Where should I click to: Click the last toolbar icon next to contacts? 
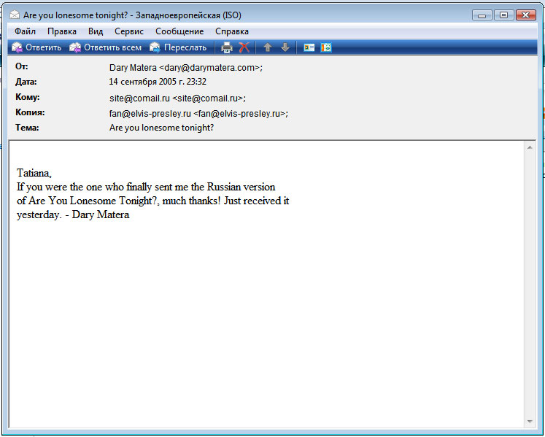[x=326, y=47]
